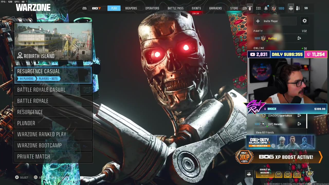Select friend [DADDY] Spartakus
This screenshot has height=185, width=329.
pos(280,116)
